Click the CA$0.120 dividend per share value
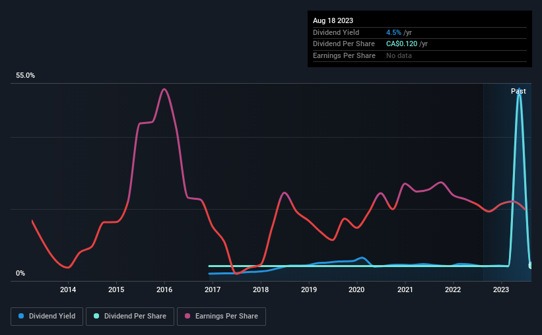 [x=401, y=44]
